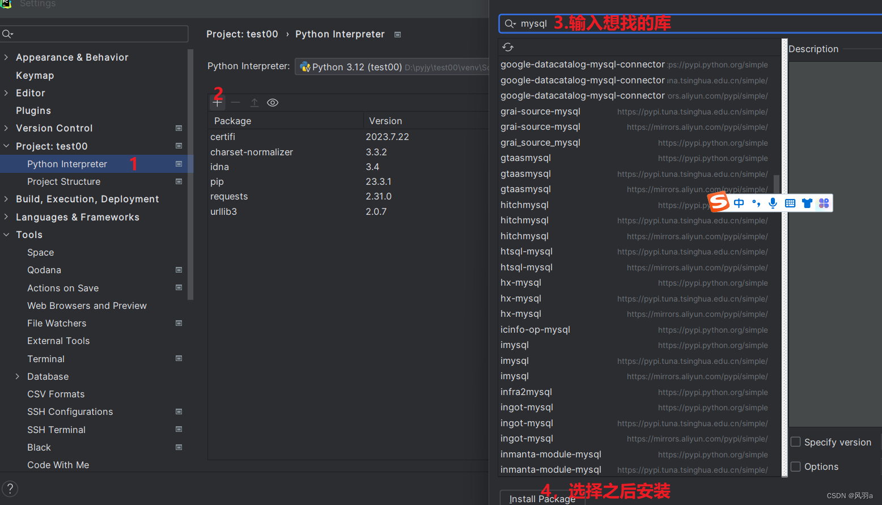Click the upgrade arrow icon above the package list

pyautogui.click(x=254, y=103)
